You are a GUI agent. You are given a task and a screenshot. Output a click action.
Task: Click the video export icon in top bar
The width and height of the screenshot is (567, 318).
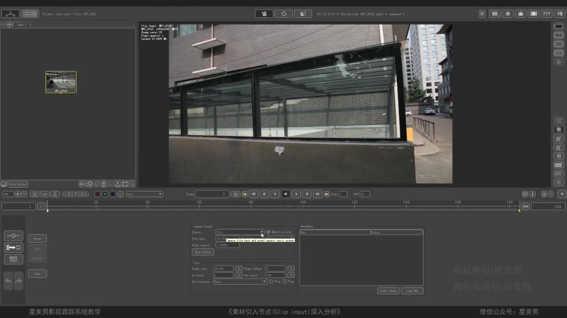pyautogui.click(x=534, y=14)
